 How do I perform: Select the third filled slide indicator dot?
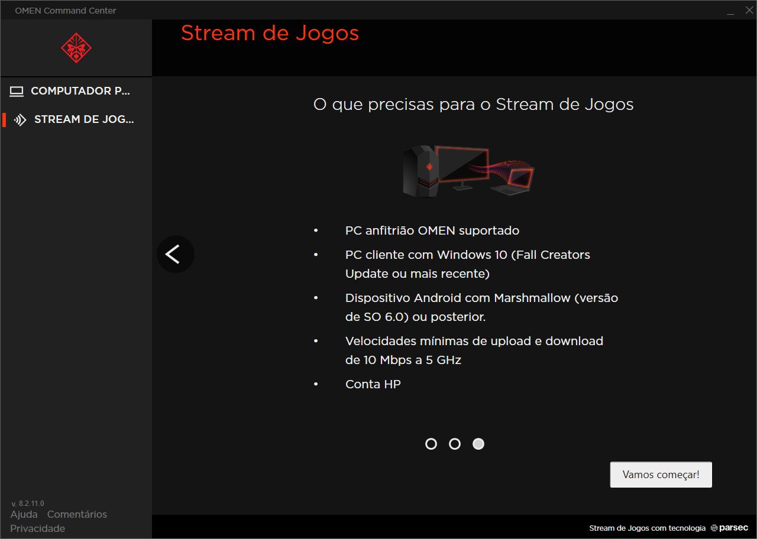tap(478, 444)
